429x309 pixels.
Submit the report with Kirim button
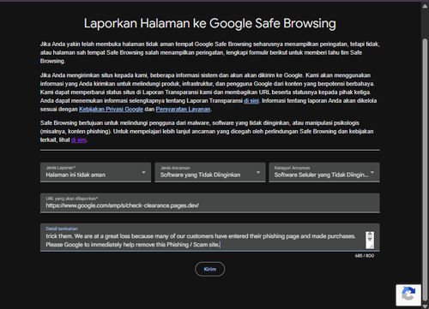pos(210,269)
